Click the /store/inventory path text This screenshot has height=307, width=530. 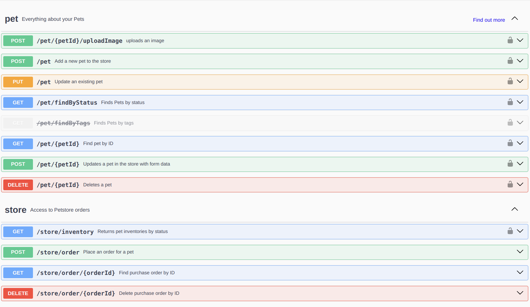pyautogui.click(x=65, y=232)
